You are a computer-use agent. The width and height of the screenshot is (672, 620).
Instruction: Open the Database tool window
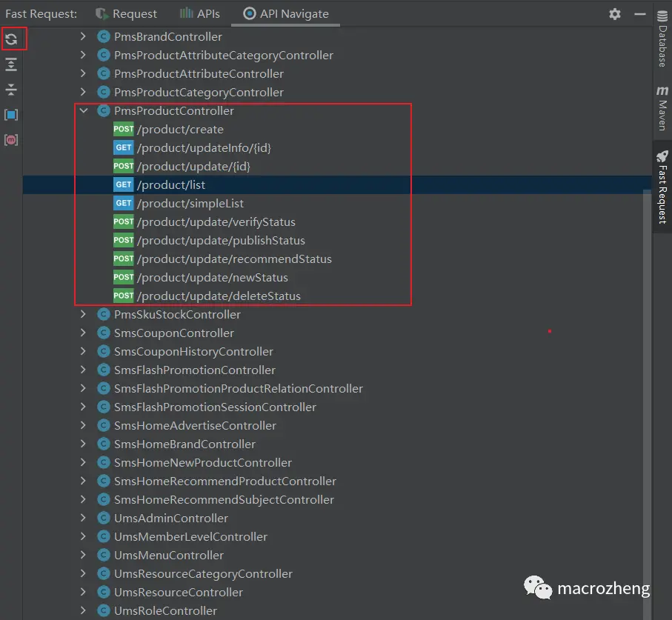click(662, 33)
